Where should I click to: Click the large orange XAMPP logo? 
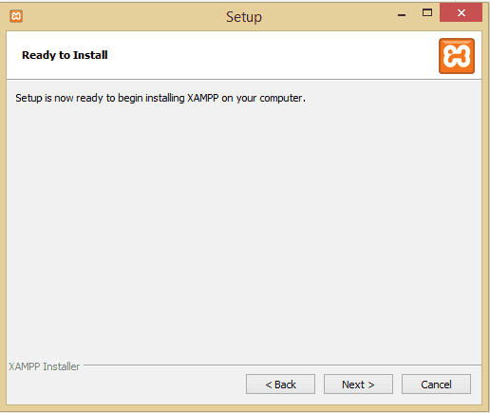(x=457, y=56)
